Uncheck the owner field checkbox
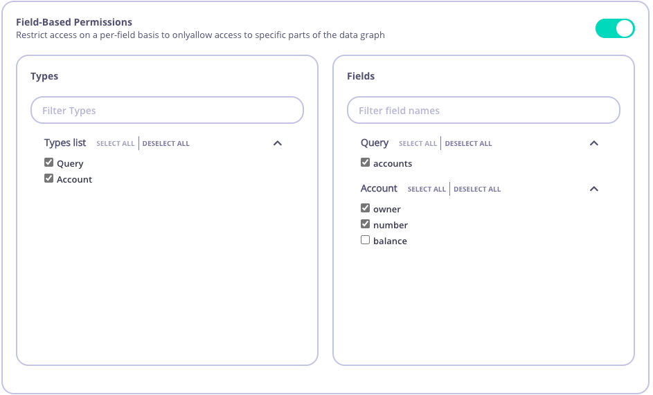 tap(365, 208)
